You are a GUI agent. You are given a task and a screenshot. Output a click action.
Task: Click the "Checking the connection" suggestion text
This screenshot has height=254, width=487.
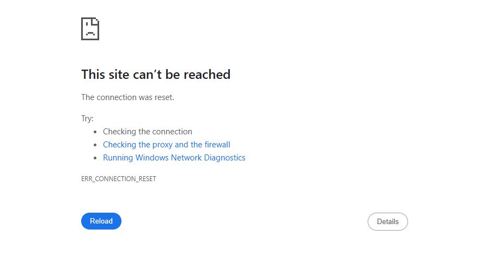coord(147,132)
